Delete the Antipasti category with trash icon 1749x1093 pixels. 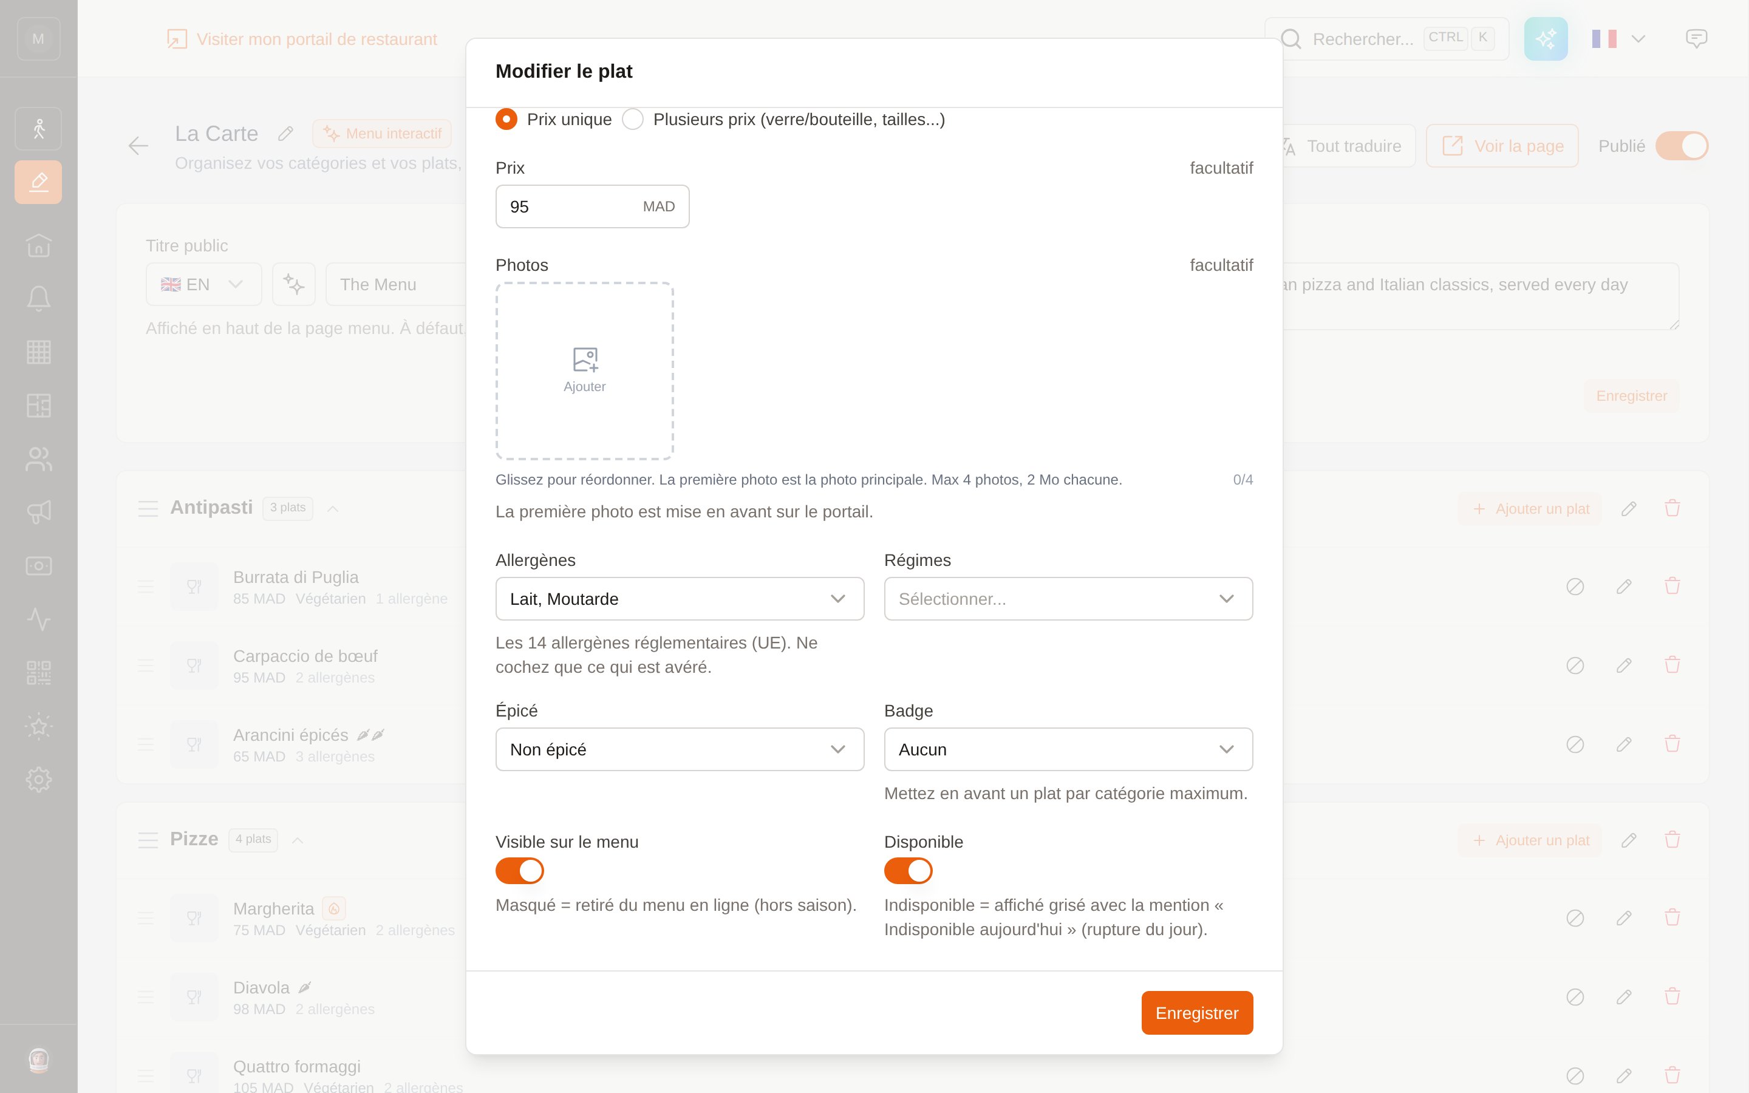tap(1672, 508)
